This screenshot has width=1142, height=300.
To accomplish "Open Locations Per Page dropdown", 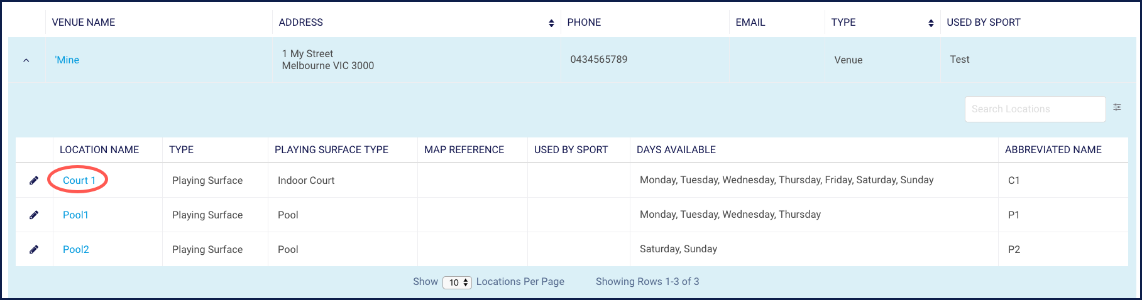I will (x=457, y=282).
